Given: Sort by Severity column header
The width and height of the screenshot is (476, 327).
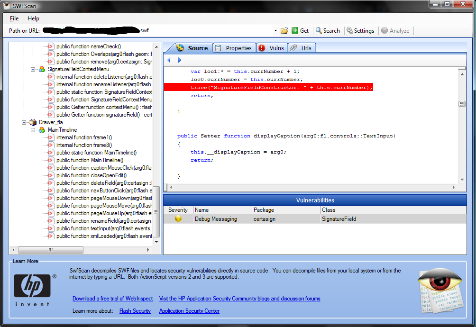Looking at the screenshot, I should (178, 210).
